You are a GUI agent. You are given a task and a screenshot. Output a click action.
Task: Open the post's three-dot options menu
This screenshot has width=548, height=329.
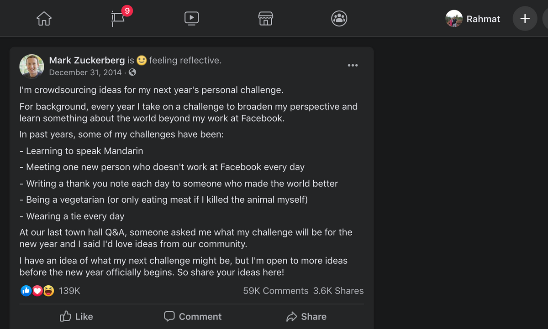[353, 66]
